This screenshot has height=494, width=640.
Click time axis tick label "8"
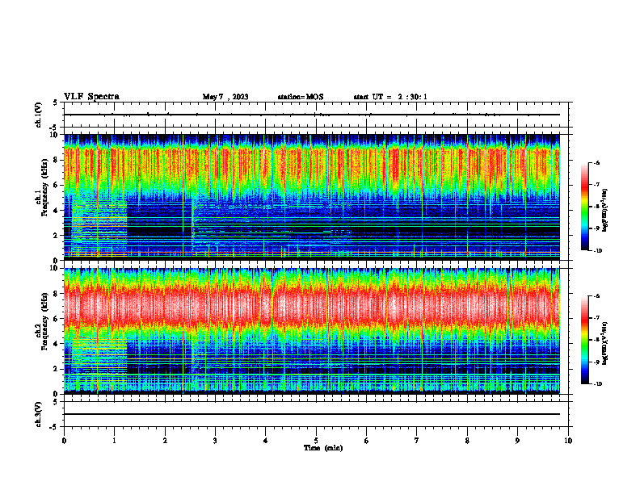point(467,441)
